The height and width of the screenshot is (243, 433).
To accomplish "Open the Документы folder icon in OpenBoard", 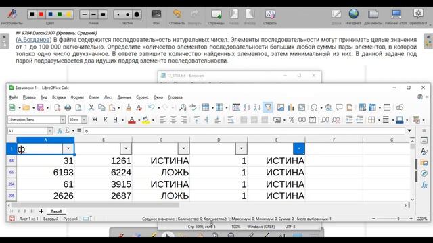I will point(373,14).
